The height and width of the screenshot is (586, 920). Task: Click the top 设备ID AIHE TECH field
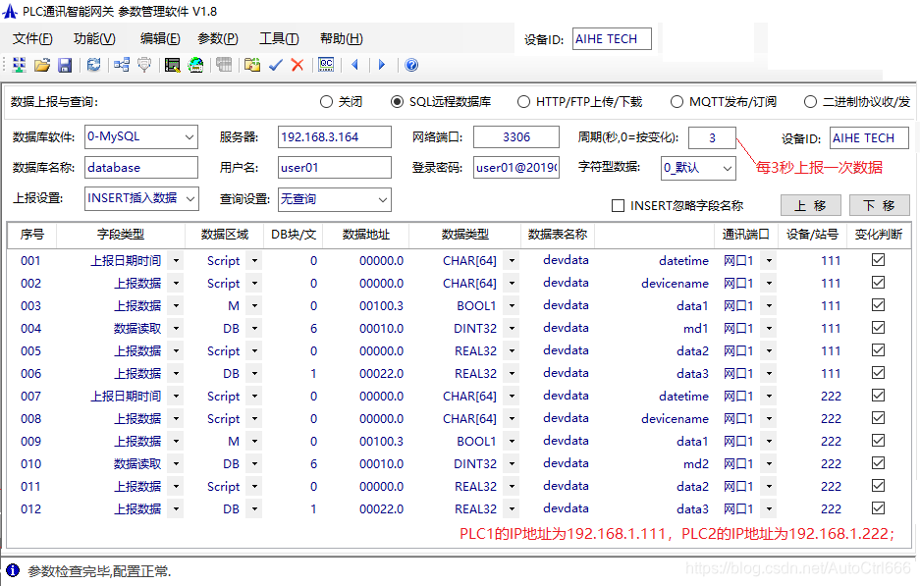point(612,38)
